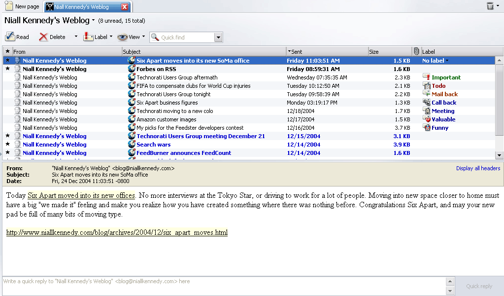Click the New page document icon

[9, 6]
